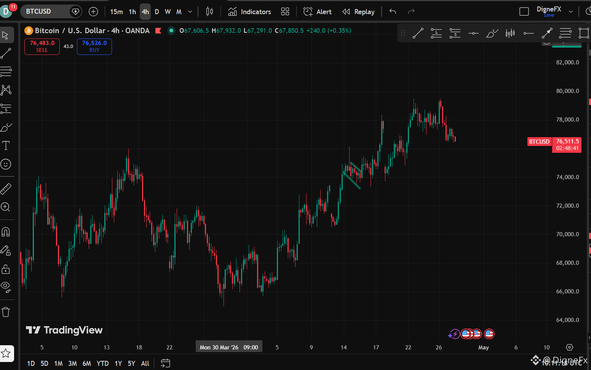The width and height of the screenshot is (591, 370).
Task: Click the red BTCUSD price label
Action: pos(539,141)
